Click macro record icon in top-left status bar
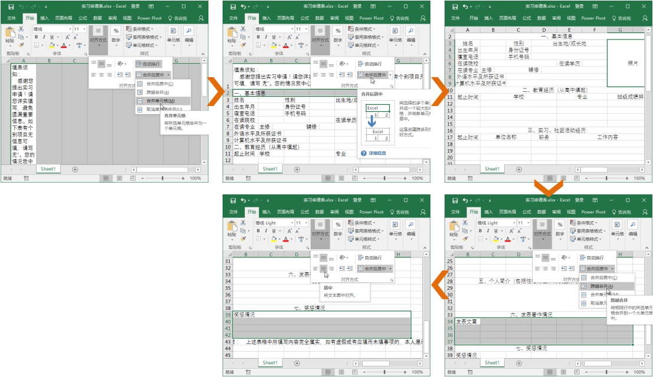Image resolution: width=653 pixels, height=377 pixels. tap(26, 178)
